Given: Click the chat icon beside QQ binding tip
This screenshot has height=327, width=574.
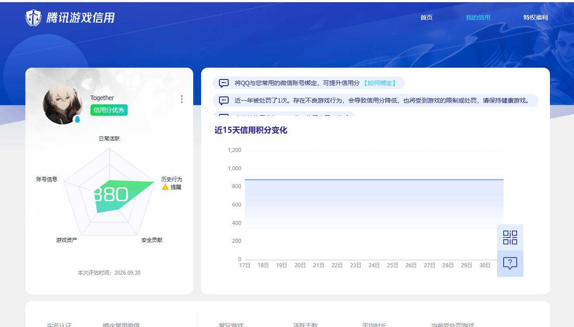Looking at the screenshot, I should point(224,83).
